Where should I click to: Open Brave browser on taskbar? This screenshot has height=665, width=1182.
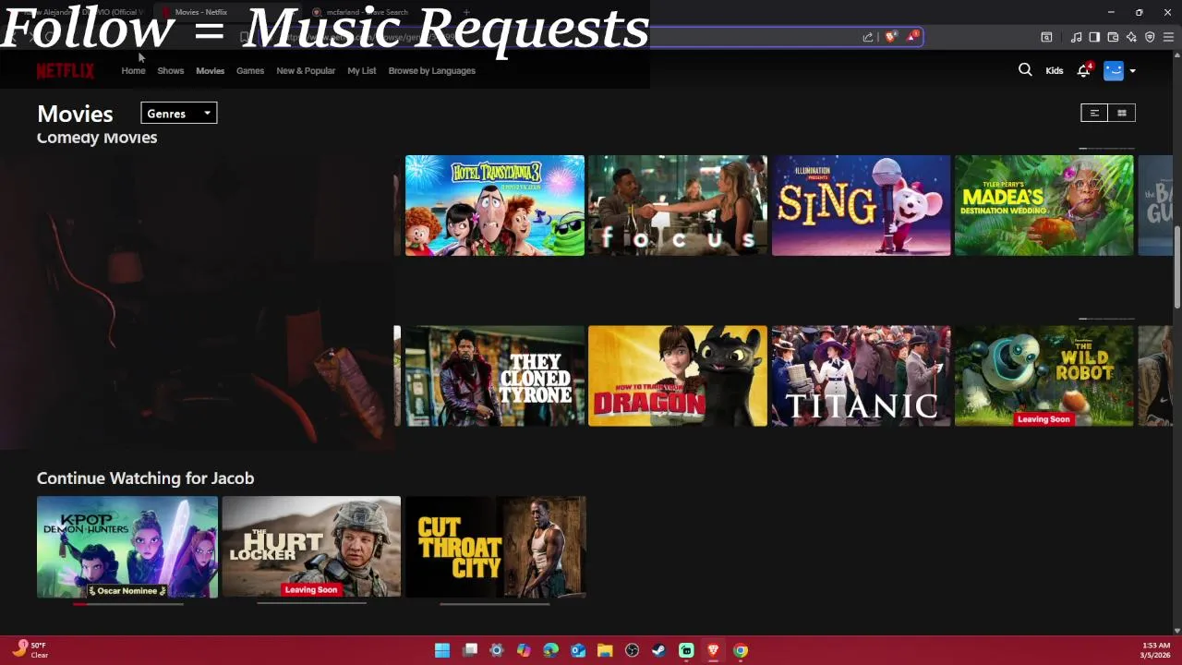coord(713,650)
